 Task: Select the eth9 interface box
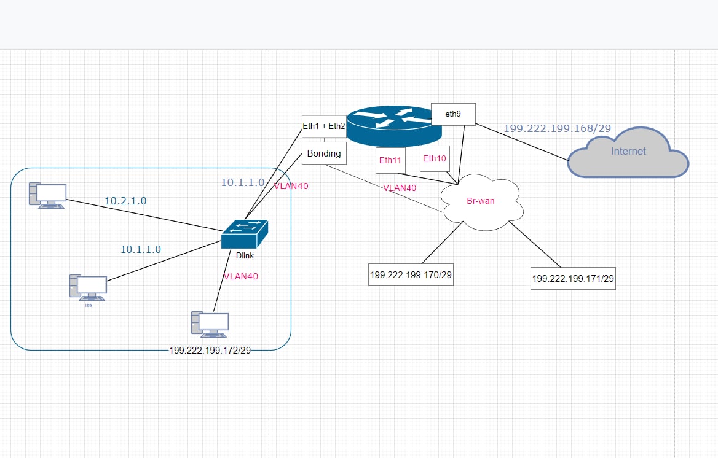coord(453,114)
